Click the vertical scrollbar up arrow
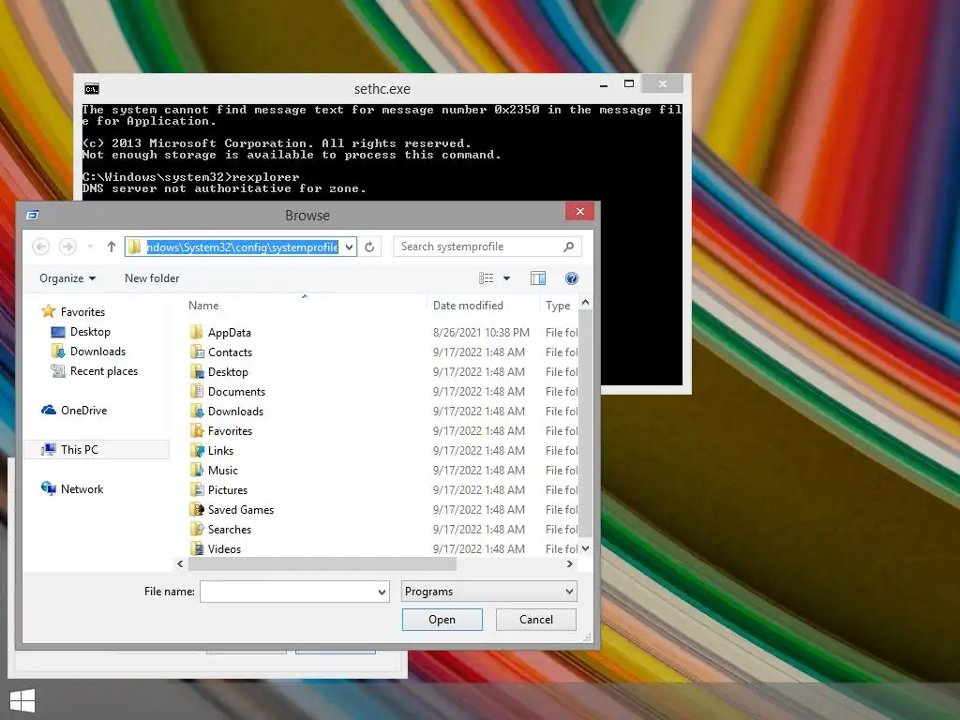The height and width of the screenshot is (720, 960). click(585, 303)
